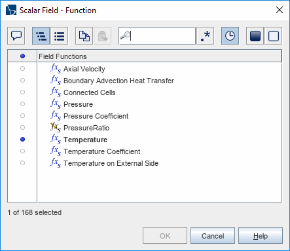Viewport: 290px width, 251px height.
Task: Select the Temperature Coefficient radio button
Action: [x=22, y=151]
